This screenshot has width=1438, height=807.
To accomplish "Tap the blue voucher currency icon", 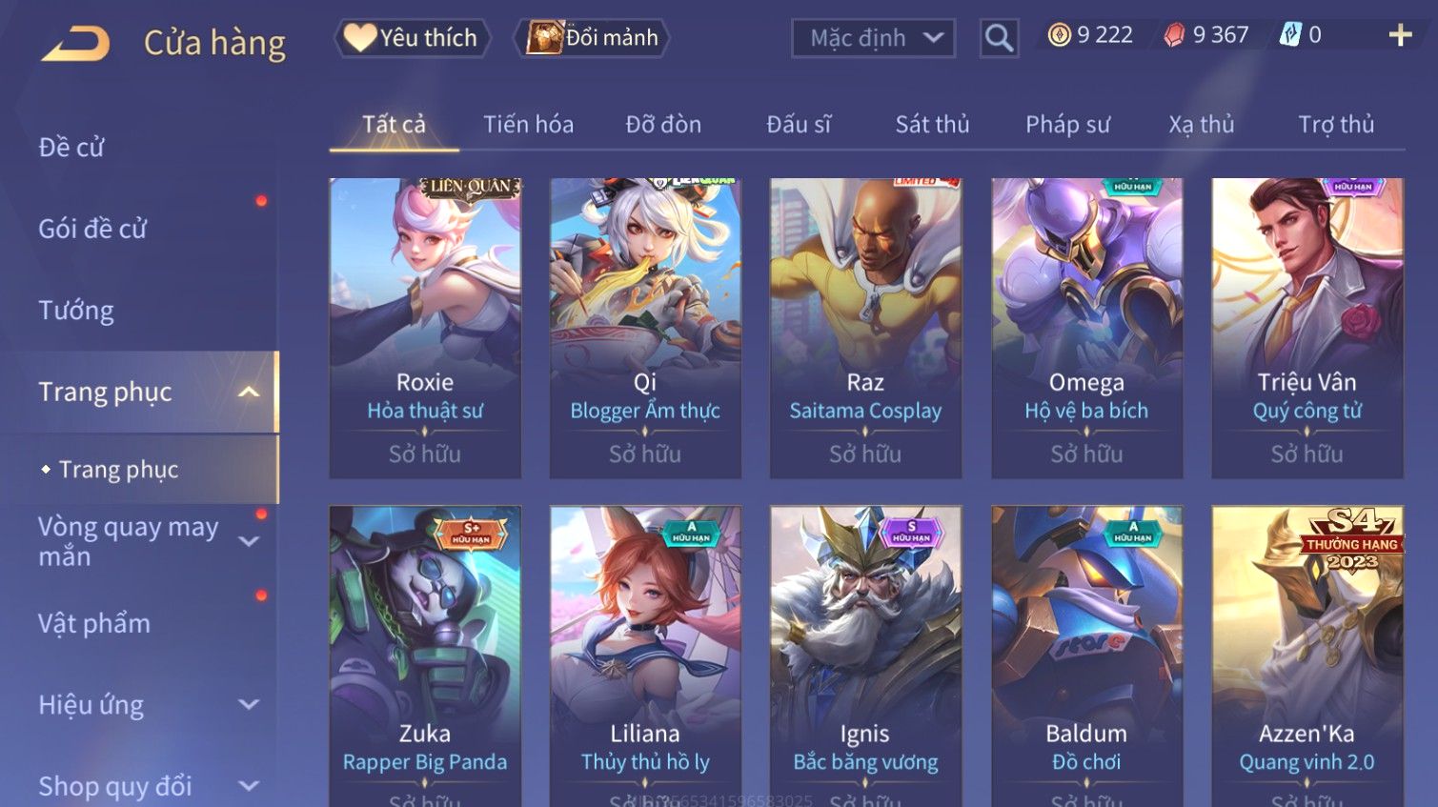I will (1289, 35).
